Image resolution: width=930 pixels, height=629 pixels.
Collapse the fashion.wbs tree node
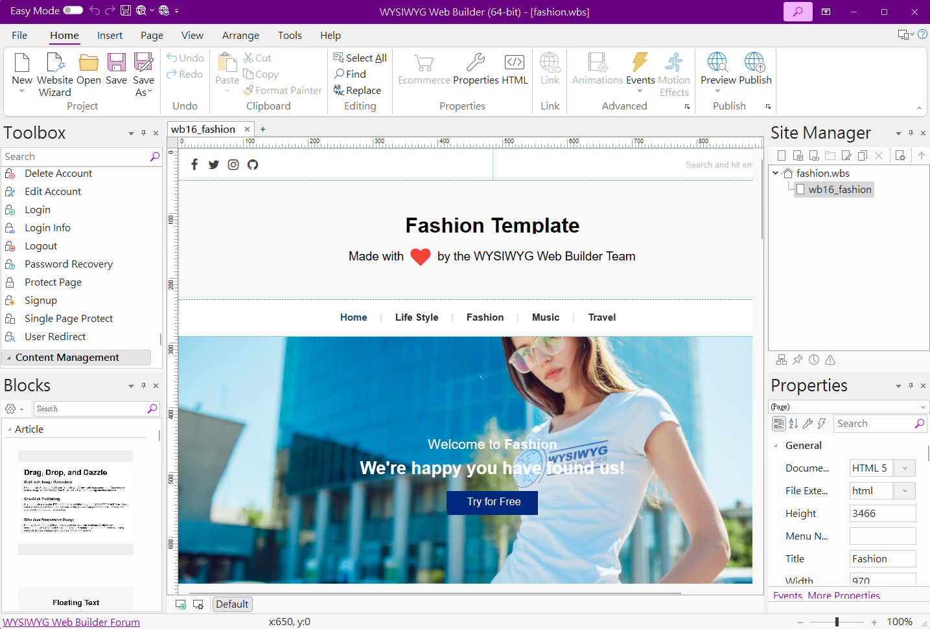tap(775, 173)
